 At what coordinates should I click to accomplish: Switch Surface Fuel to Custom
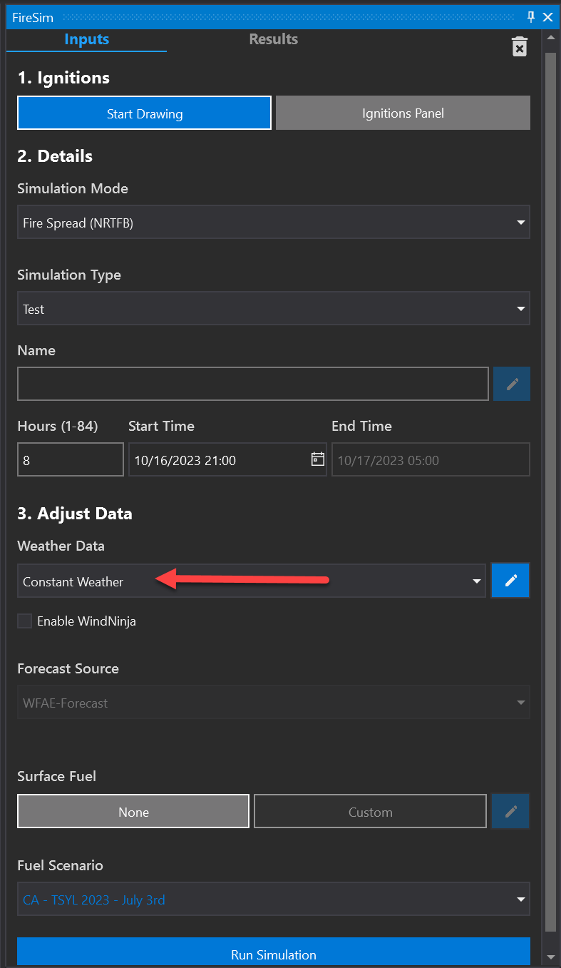(370, 811)
